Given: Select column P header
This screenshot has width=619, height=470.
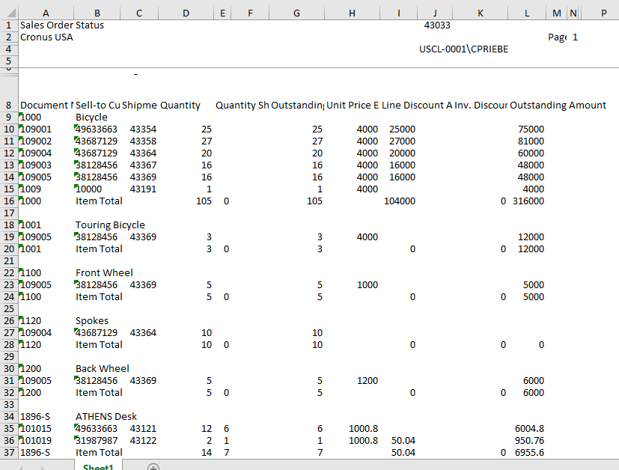Looking at the screenshot, I should [x=603, y=13].
